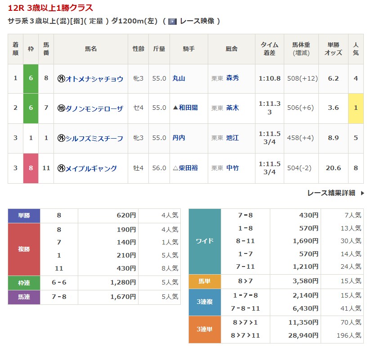This screenshot has width=371, height=348.
Task: Click the red frame 8 cell
Action: click(x=31, y=168)
